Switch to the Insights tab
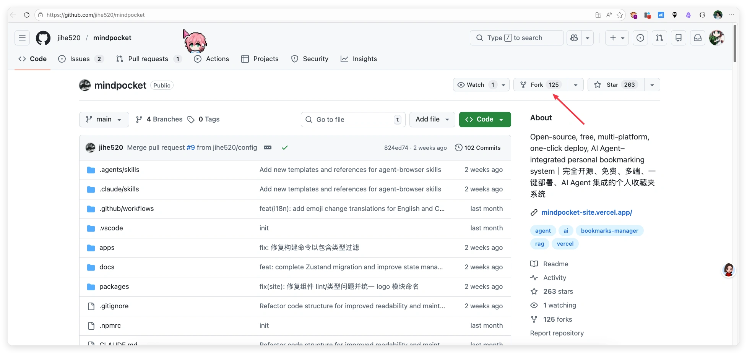The width and height of the screenshot is (747, 353). [x=359, y=59]
